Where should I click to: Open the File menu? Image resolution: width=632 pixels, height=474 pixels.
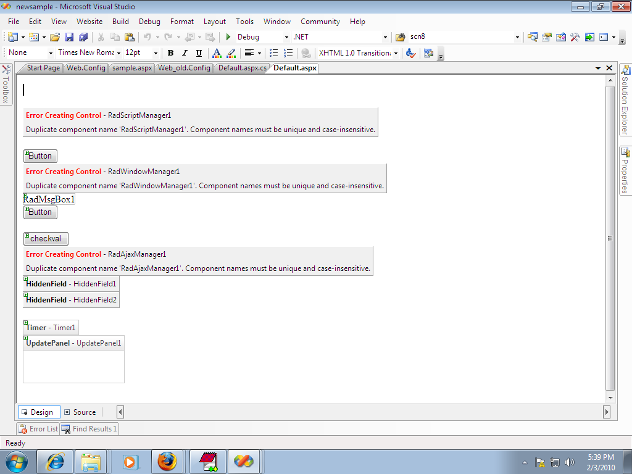14,22
